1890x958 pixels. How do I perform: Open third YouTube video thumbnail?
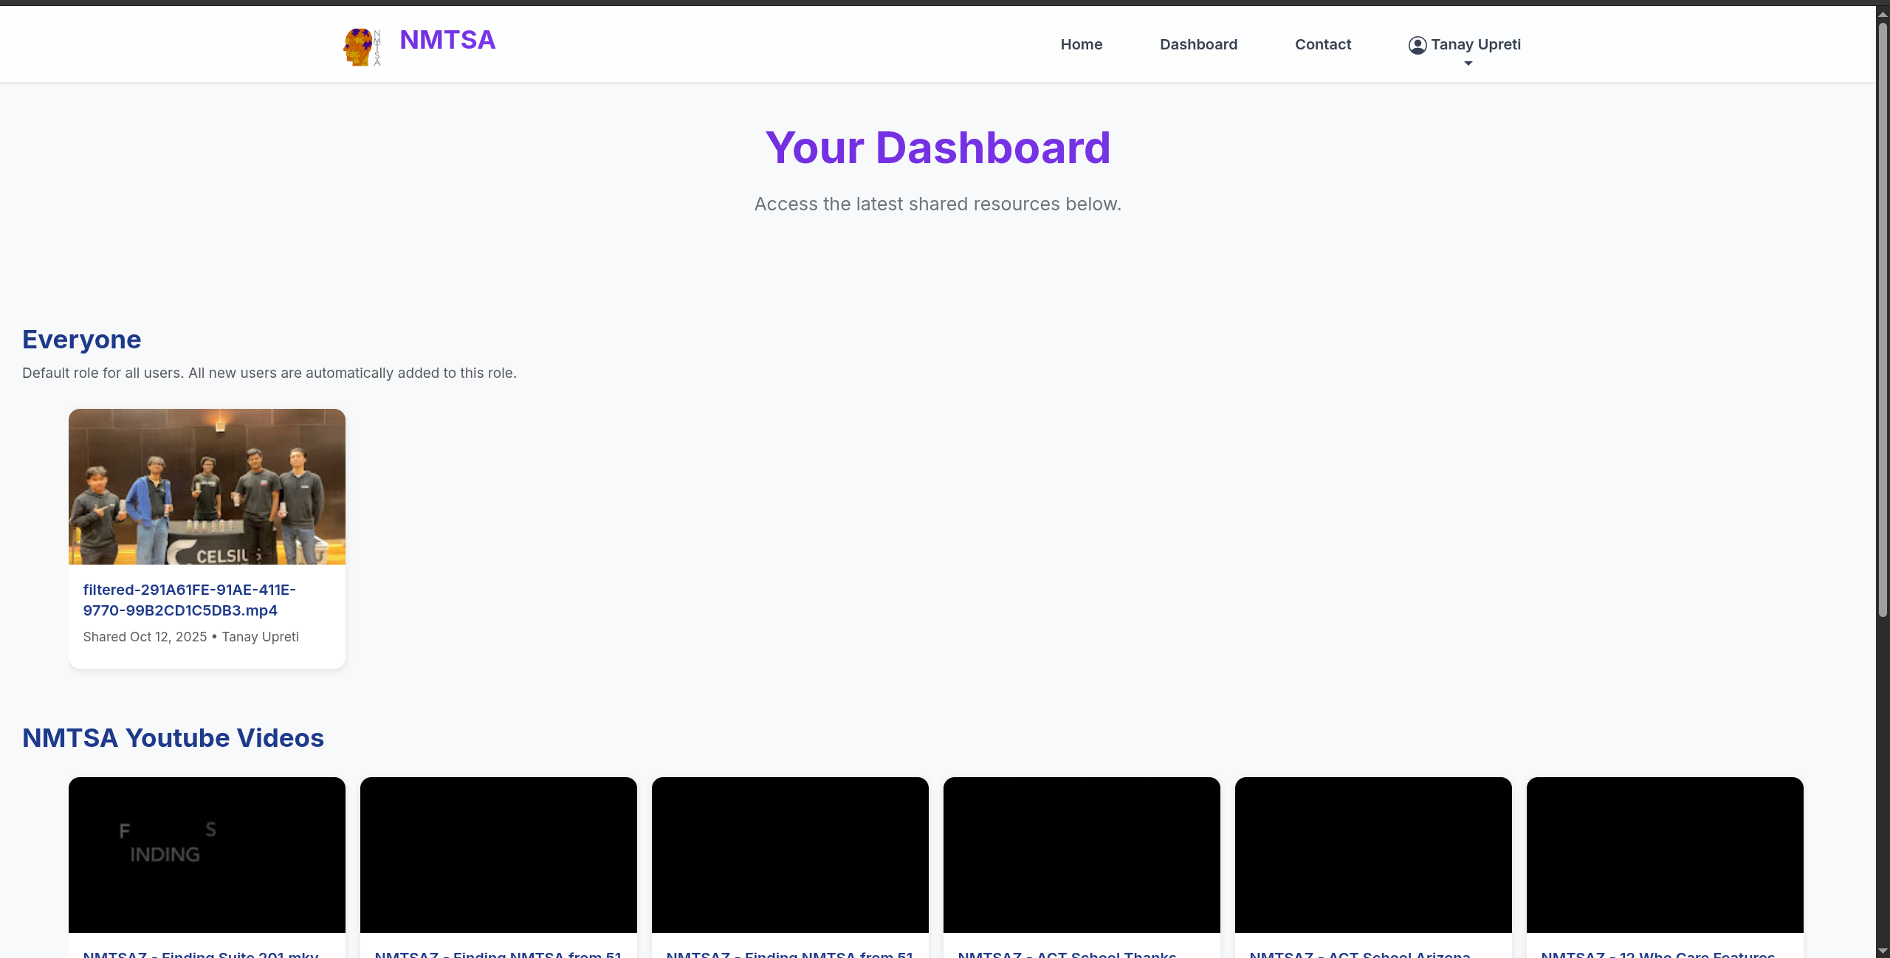point(790,854)
